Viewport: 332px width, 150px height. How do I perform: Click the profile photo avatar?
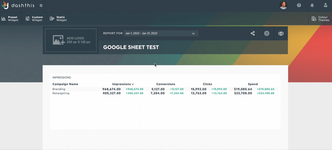pos(283,5)
